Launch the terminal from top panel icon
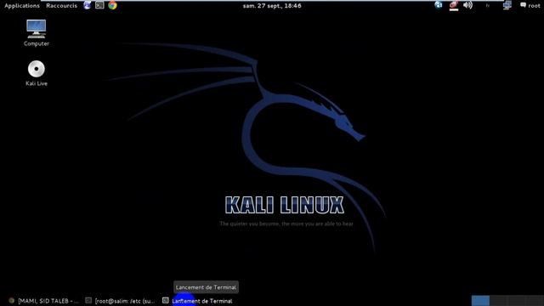544x306 pixels. [99, 5]
